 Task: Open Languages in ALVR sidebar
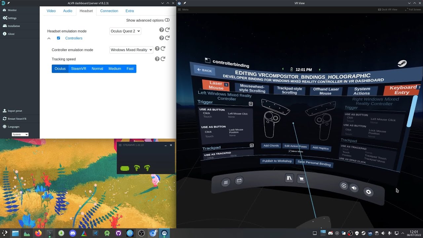click(x=11, y=127)
